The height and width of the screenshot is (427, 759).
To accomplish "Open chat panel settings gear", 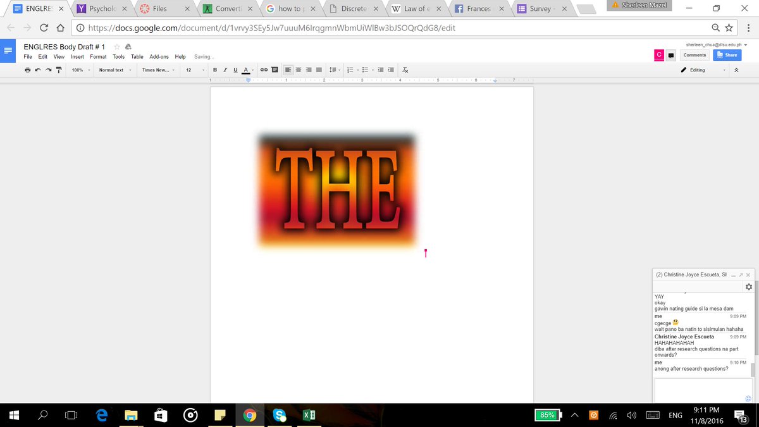I will pyautogui.click(x=748, y=287).
